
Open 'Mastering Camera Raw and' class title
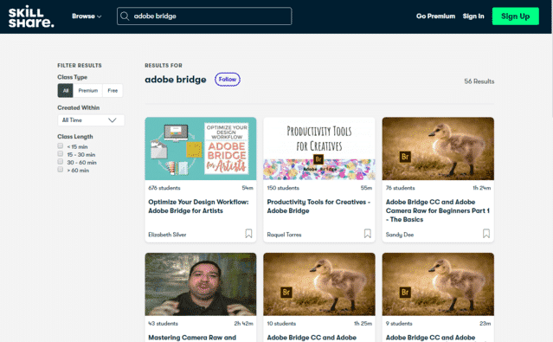[192, 338]
